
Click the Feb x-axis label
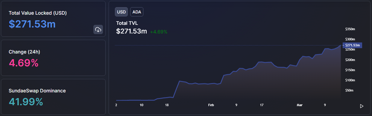click(211, 105)
